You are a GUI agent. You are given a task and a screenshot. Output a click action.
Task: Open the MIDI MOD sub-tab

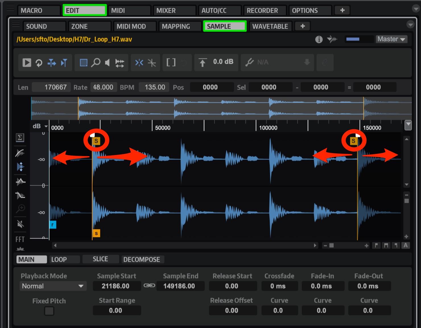pyautogui.click(x=135, y=26)
